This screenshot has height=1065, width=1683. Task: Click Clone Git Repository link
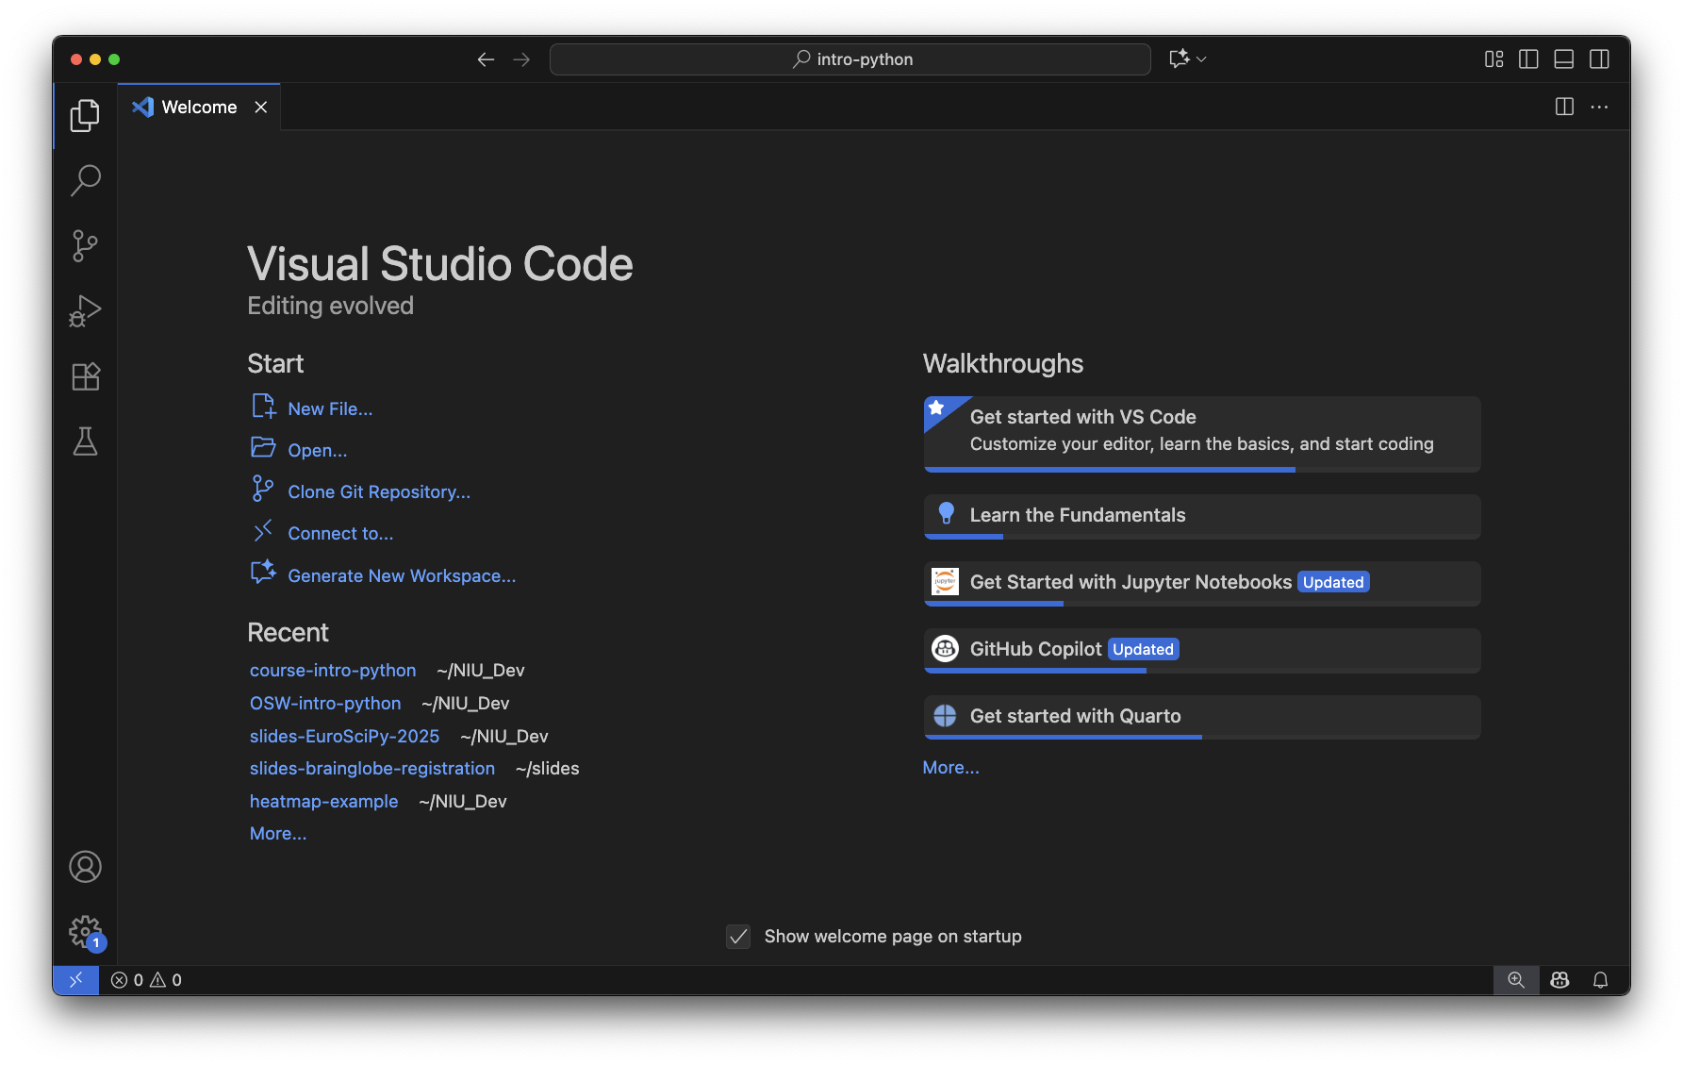coord(378,492)
